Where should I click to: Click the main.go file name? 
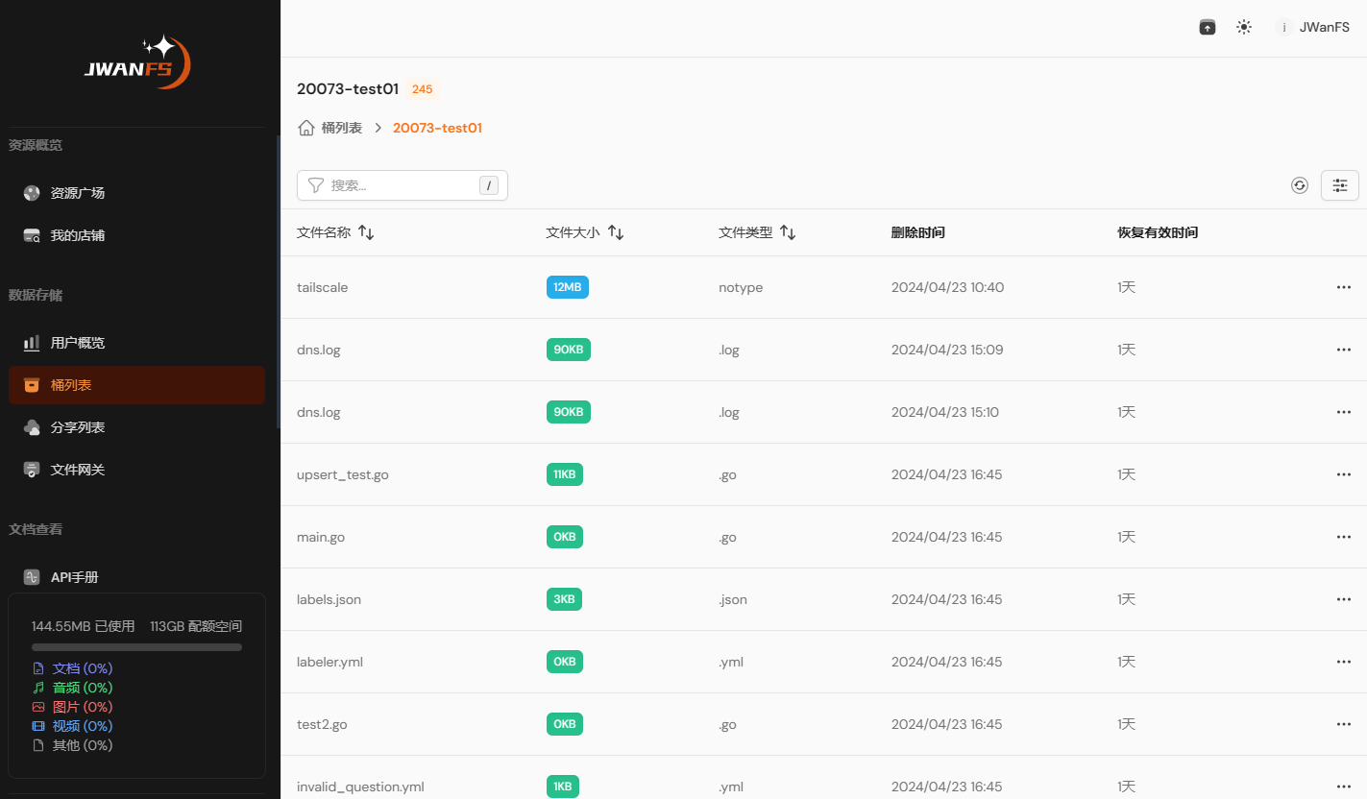point(321,537)
